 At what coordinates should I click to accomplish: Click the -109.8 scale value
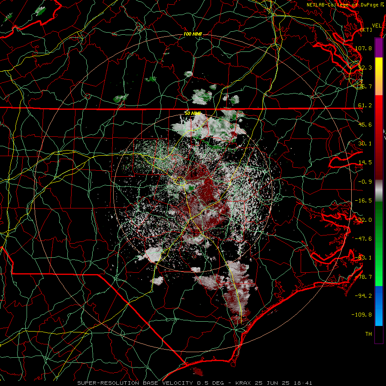(x=362, y=315)
